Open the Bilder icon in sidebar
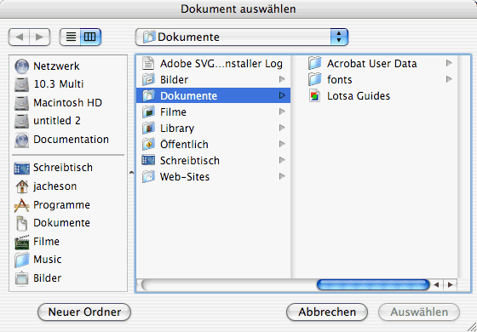The width and height of the screenshot is (477, 332). (22, 278)
